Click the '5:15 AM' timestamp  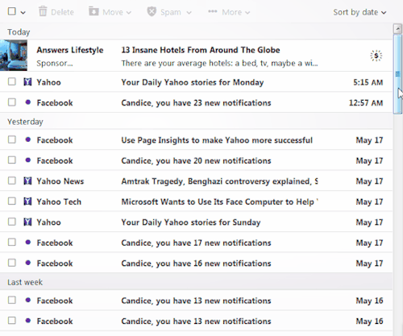(x=368, y=82)
